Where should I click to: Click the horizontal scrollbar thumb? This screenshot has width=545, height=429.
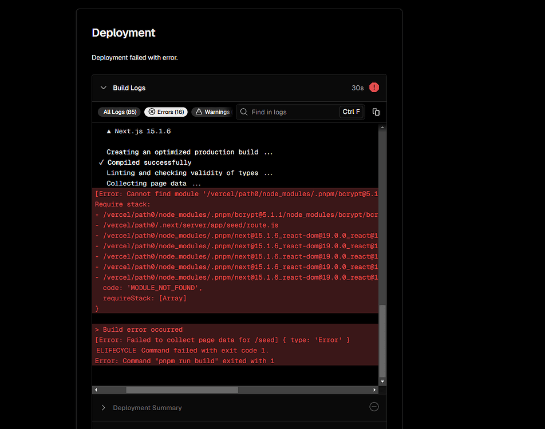181,390
